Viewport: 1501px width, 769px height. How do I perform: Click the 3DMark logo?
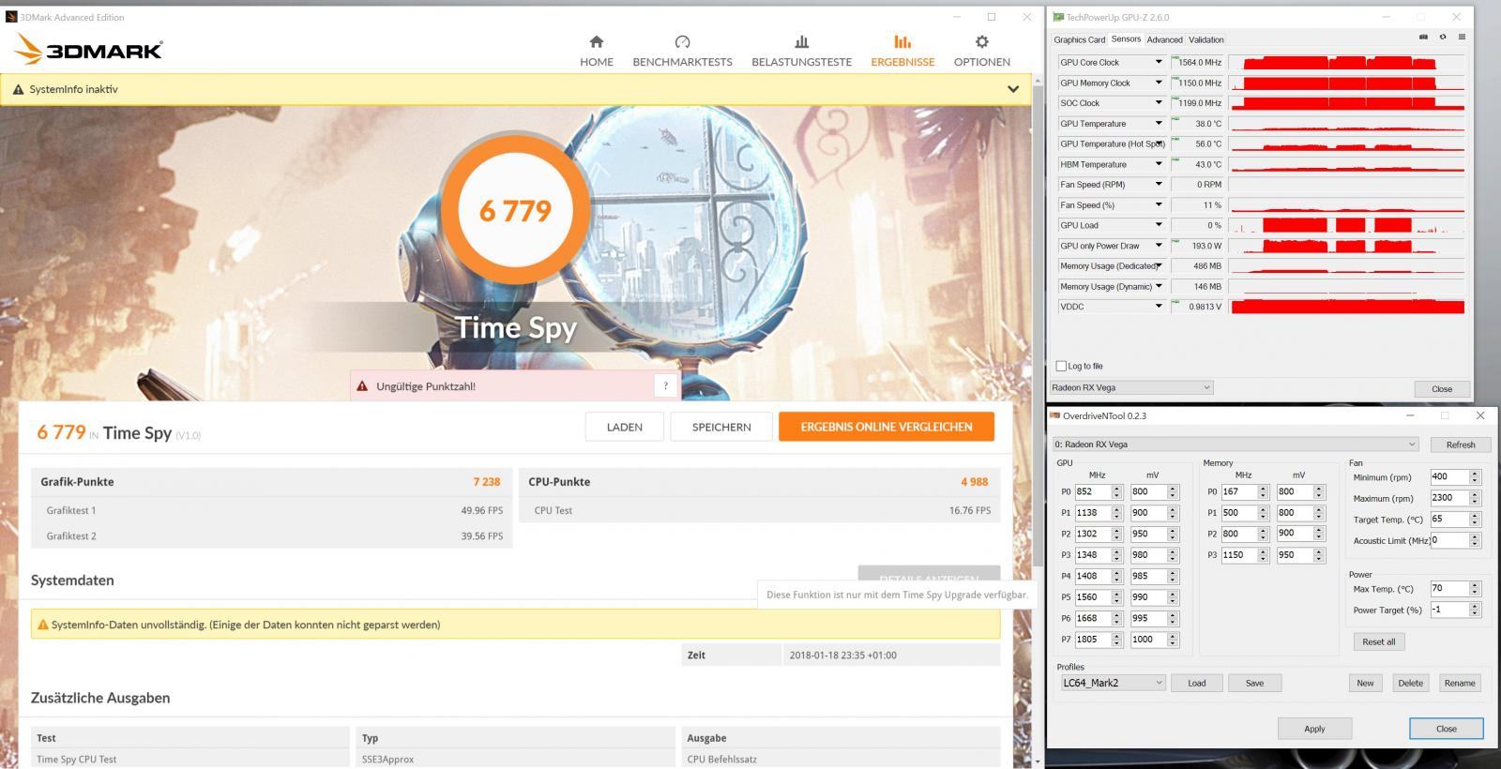click(x=89, y=50)
